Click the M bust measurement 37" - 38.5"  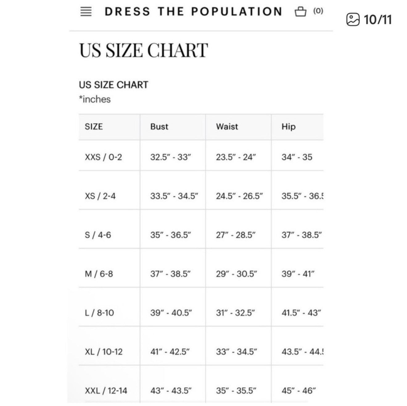click(x=171, y=274)
